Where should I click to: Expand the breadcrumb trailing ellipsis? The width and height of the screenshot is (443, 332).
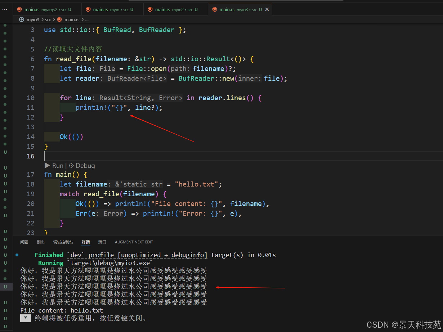click(86, 19)
